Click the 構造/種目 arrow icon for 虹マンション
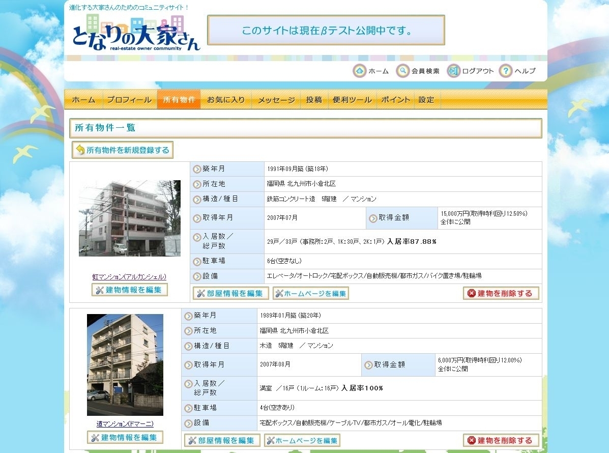Viewport: 609px width, 453px height. click(197, 200)
